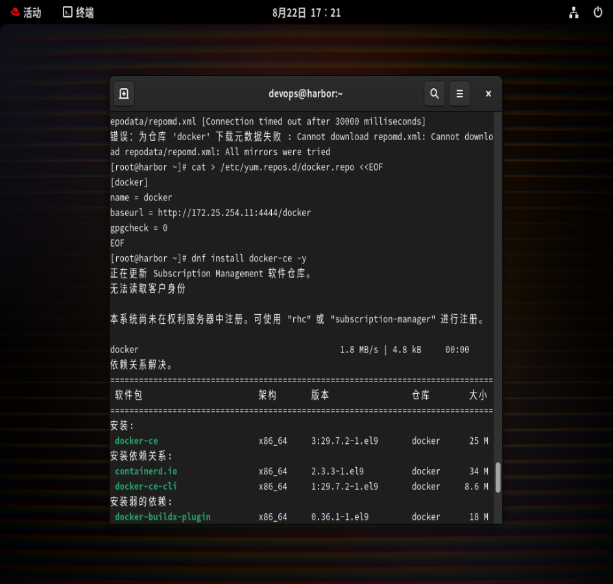Click the 'gpgcheck = 0' line
The width and height of the screenshot is (613, 584).
point(139,228)
